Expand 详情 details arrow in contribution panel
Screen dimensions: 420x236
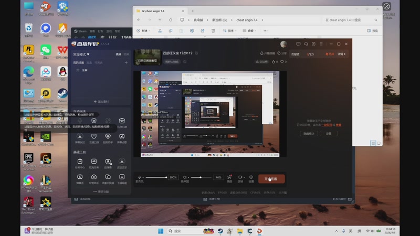[x=342, y=54]
